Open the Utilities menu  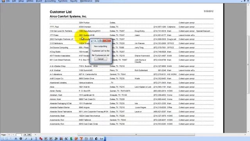point(30,1)
